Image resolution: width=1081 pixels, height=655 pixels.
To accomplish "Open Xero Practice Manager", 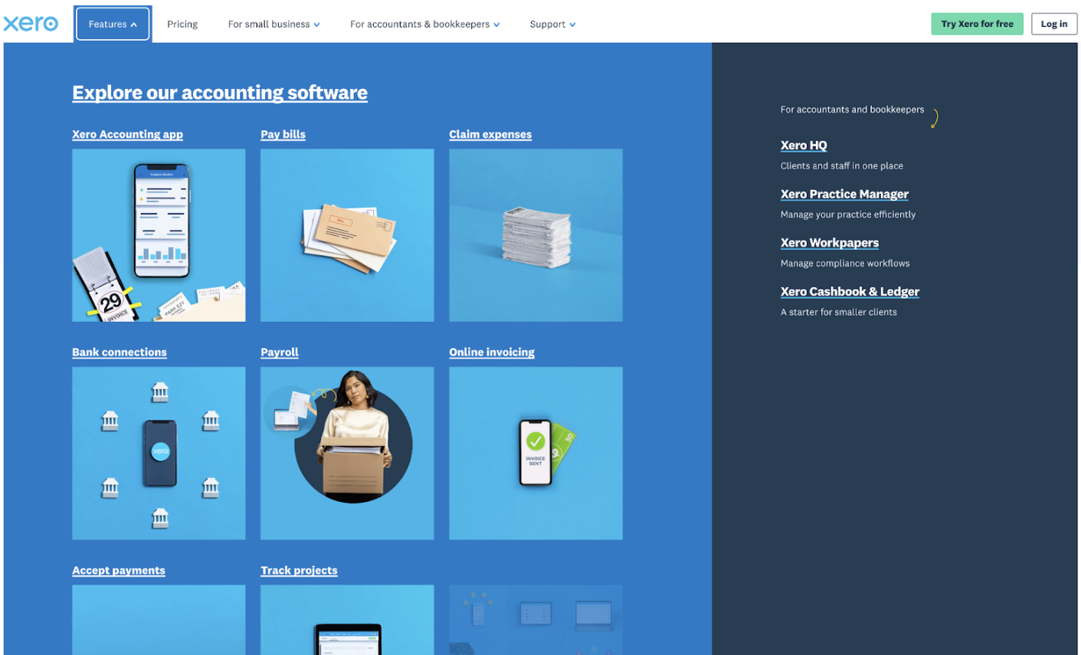I will tap(844, 194).
